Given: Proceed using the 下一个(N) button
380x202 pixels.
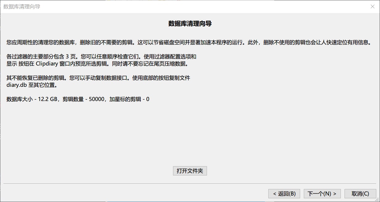Looking at the screenshot, I should tap(322, 194).
